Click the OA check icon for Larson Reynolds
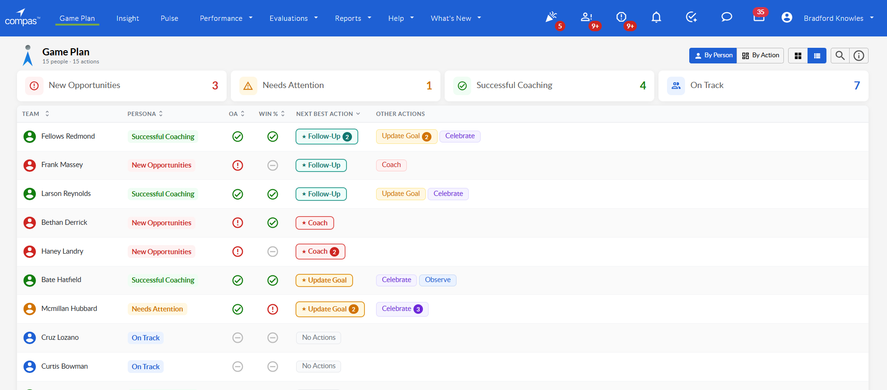The height and width of the screenshot is (390, 887). (x=238, y=194)
